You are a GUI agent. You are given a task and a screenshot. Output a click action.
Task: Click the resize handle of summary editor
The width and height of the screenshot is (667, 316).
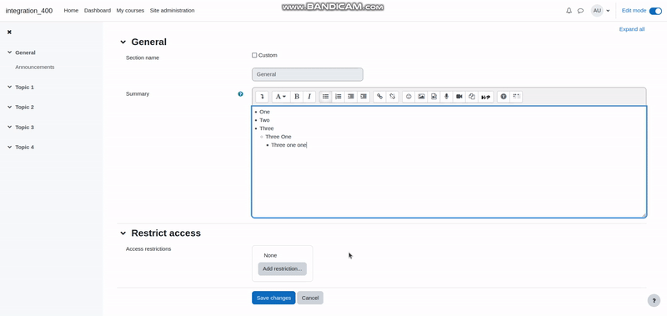point(644,215)
